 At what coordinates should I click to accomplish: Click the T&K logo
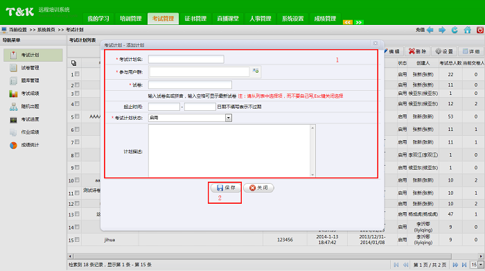[x=20, y=12]
